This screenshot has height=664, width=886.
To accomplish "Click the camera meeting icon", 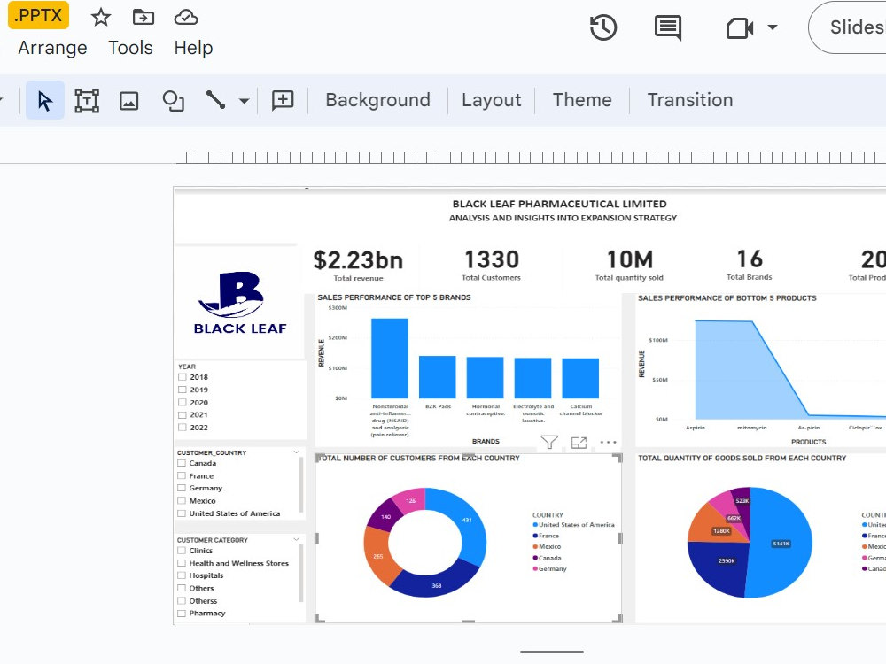I will pyautogui.click(x=740, y=27).
